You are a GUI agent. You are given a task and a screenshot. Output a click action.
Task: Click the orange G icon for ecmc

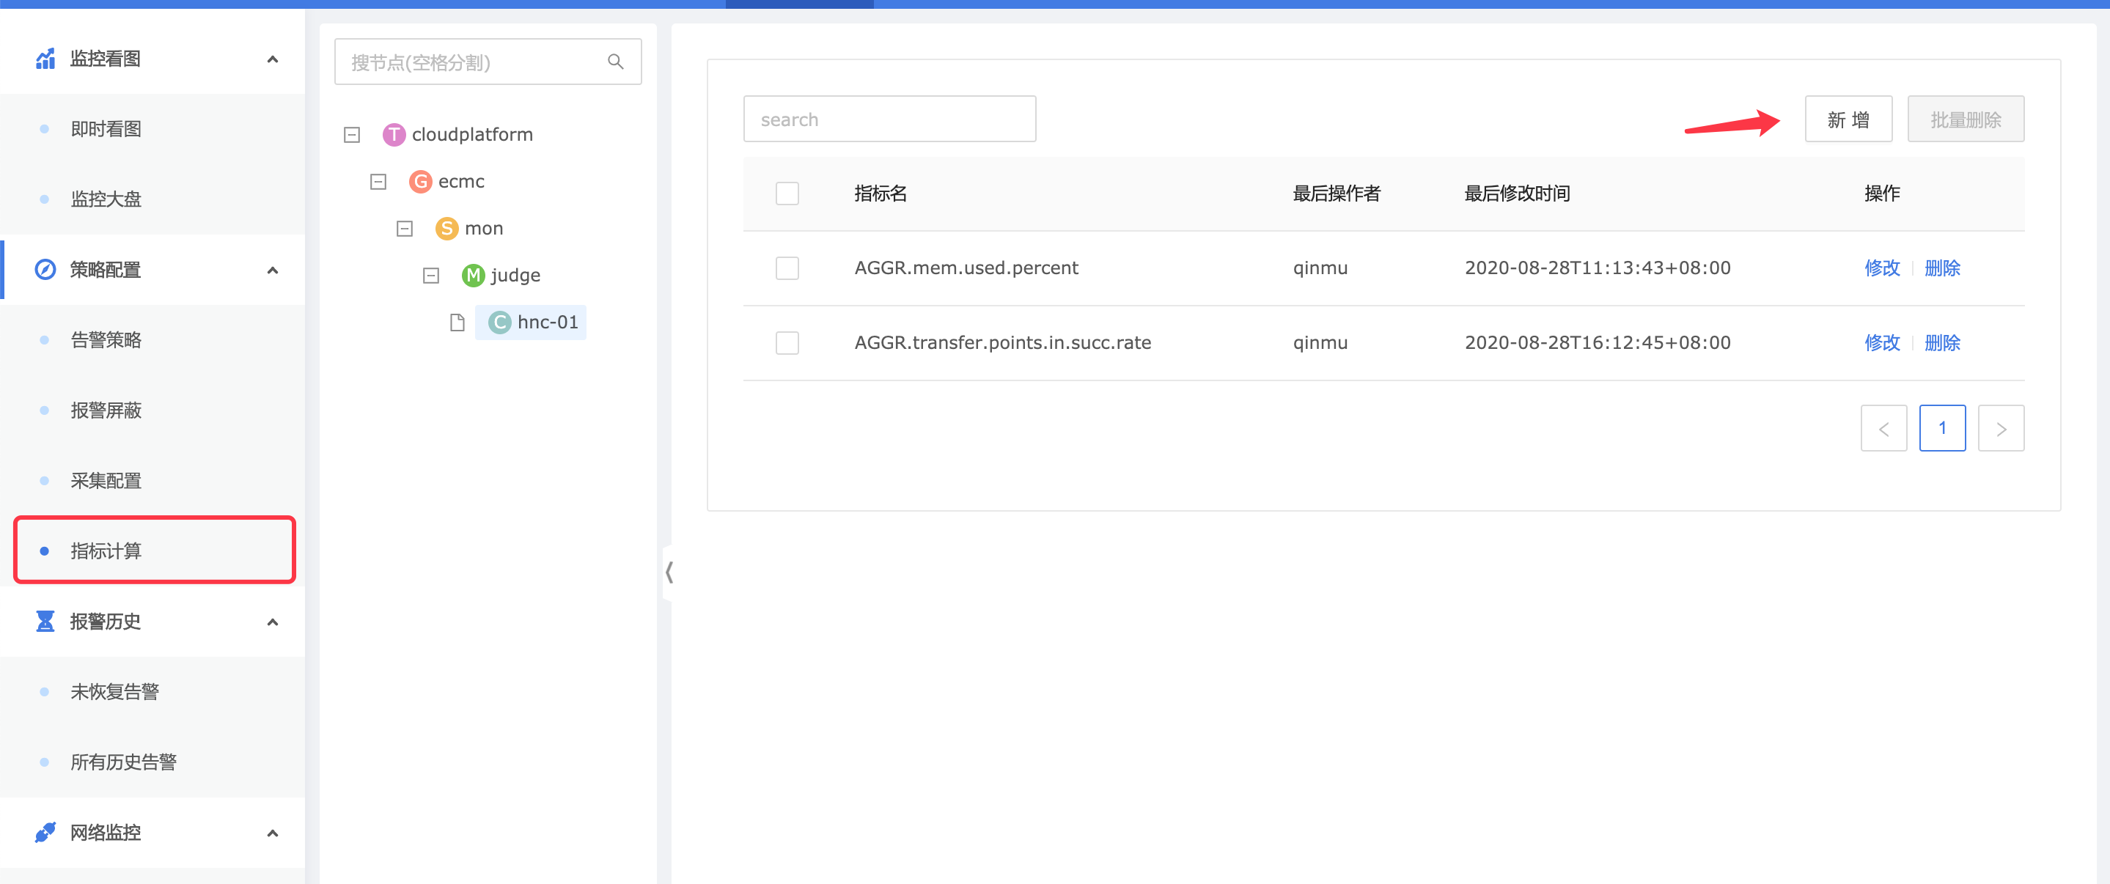click(420, 181)
